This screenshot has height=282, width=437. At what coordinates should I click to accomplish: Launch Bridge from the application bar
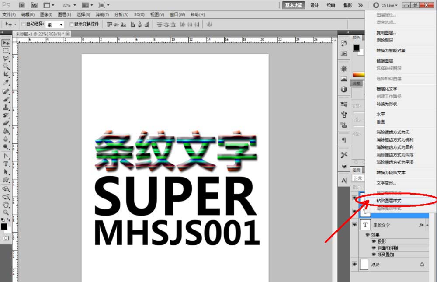point(22,5)
